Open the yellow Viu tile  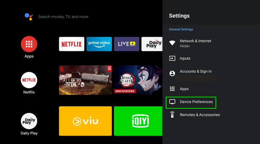point(85,121)
